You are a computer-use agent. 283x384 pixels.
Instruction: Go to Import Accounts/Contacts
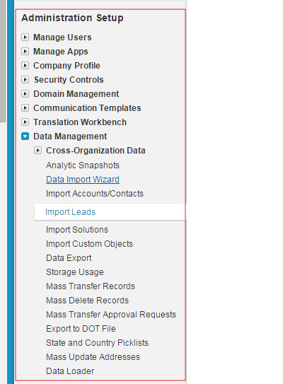[95, 194]
